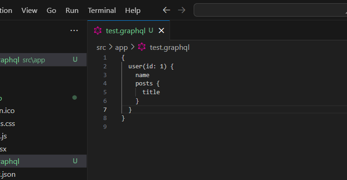Click the forward navigation arrow
347x180 pixels.
pyautogui.click(x=182, y=10)
